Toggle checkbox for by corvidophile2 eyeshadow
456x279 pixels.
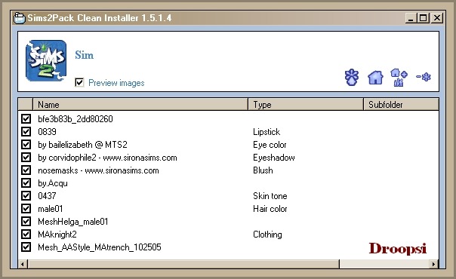(26, 157)
